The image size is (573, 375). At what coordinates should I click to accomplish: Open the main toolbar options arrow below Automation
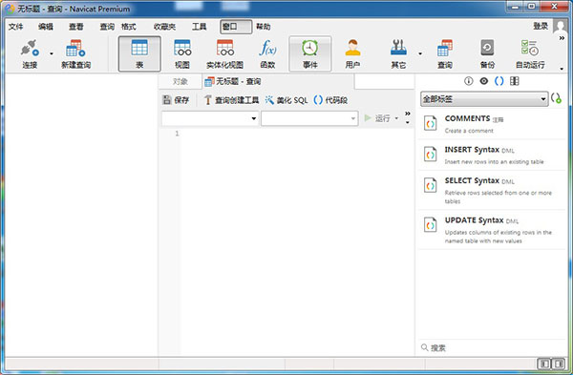tap(562, 69)
